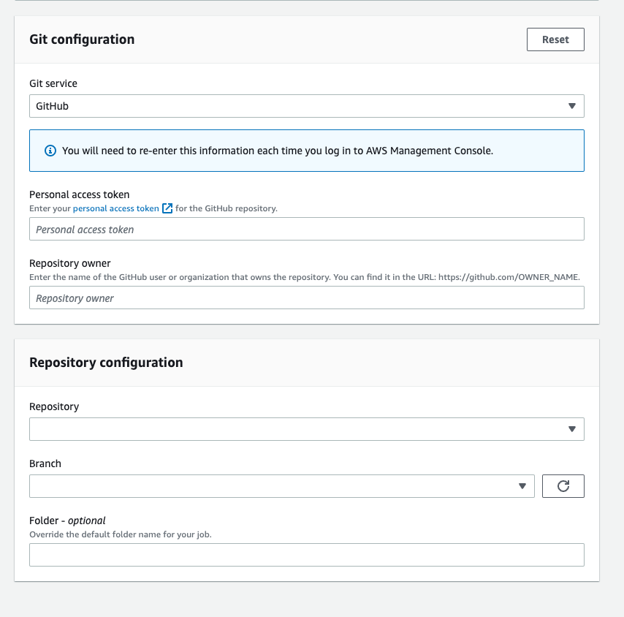This screenshot has height=617, width=624.
Task: Click the Personal access token input field
Action: point(307,229)
